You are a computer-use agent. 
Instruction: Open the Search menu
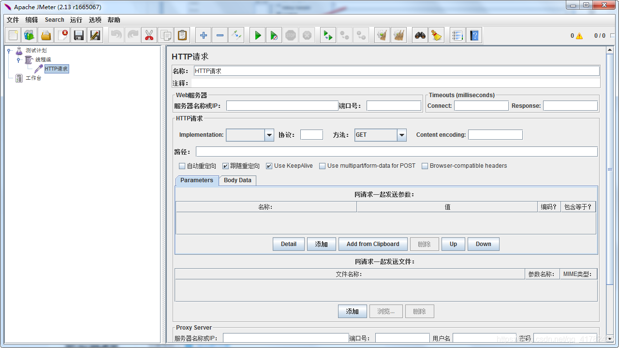[x=55, y=20]
